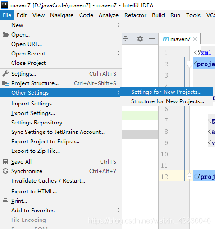Click the folder icon beside Open...
215x229 pixels.
[x=5, y=35]
